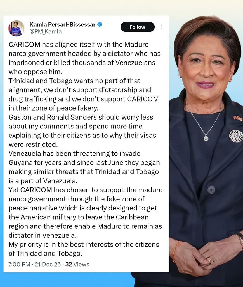
Task: Click the teardrop pendant necklace
Action: coord(206,138)
